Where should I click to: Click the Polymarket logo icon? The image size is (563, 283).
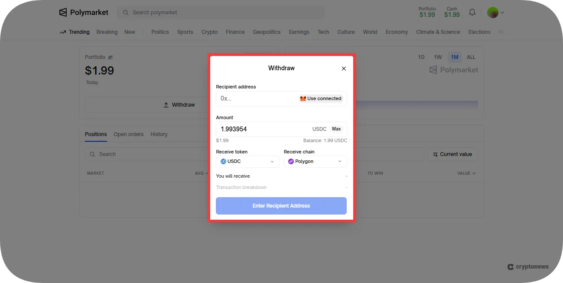coord(63,13)
